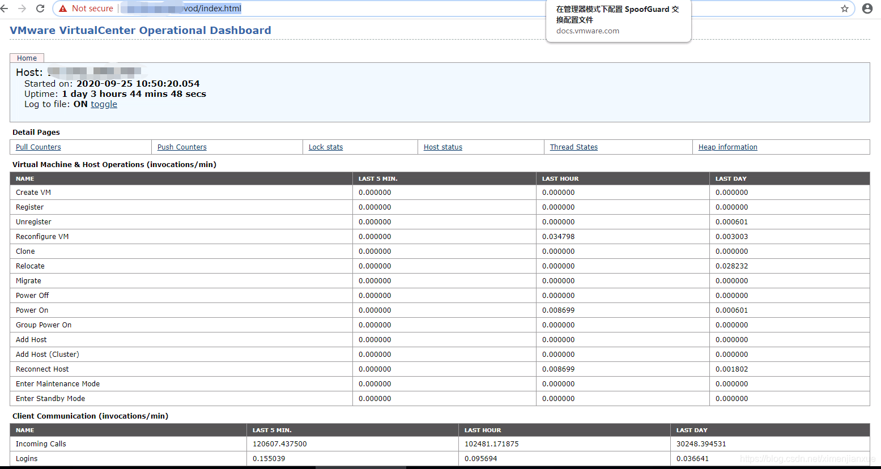Image resolution: width=881 pixels, height=469 pixels.
Task: Open the Home tab
Action: coord(27,58)
